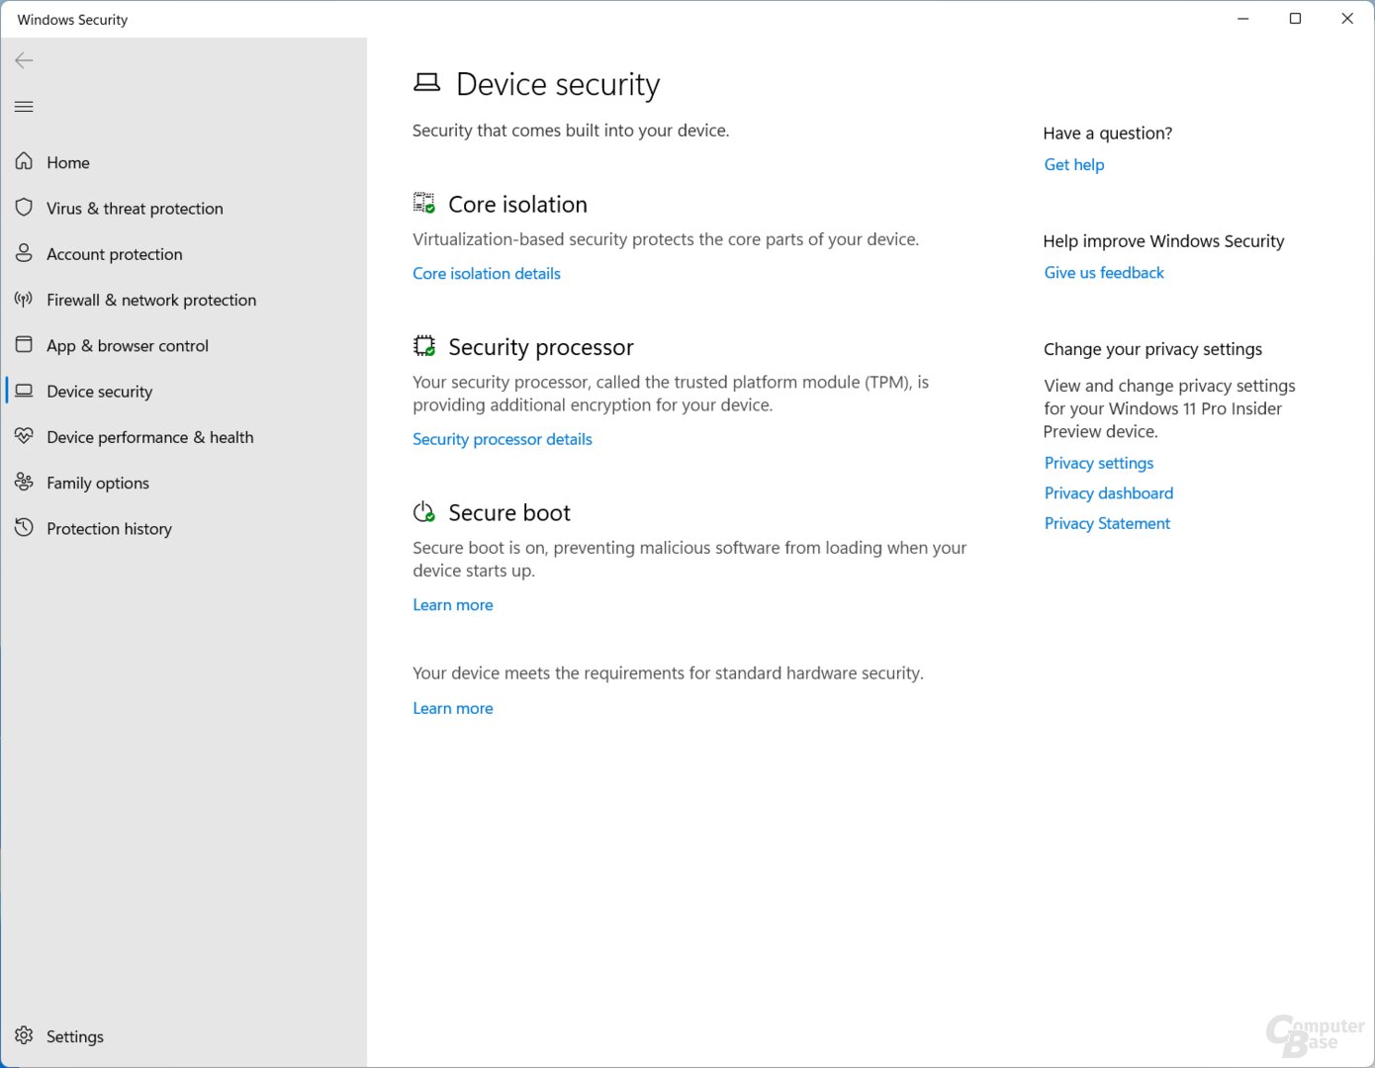Click the Get help link
Screen dimensions: 1375x1068
tap(1074, 165)
